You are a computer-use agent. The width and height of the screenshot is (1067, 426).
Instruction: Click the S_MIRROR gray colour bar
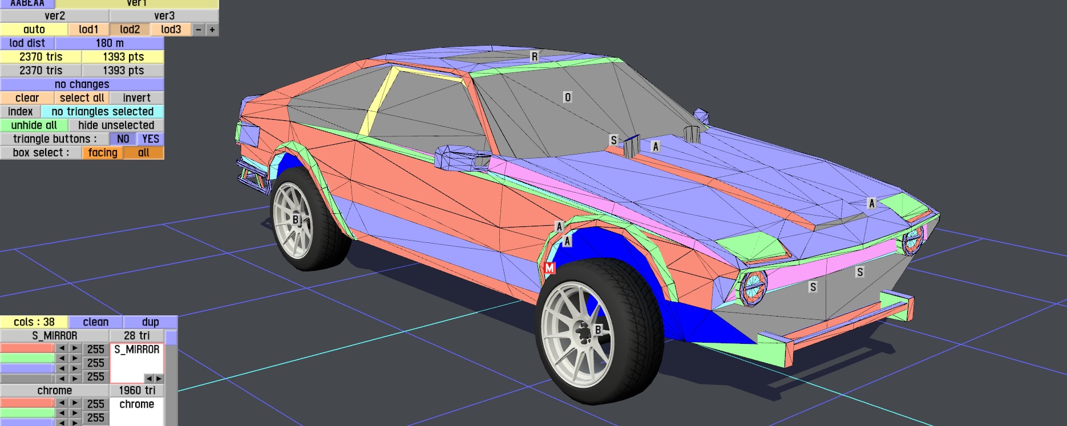click(27, 378)
